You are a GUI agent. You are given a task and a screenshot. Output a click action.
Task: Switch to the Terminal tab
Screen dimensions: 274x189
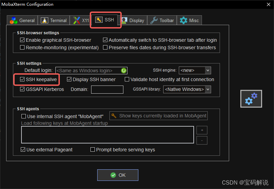[54, 20]
